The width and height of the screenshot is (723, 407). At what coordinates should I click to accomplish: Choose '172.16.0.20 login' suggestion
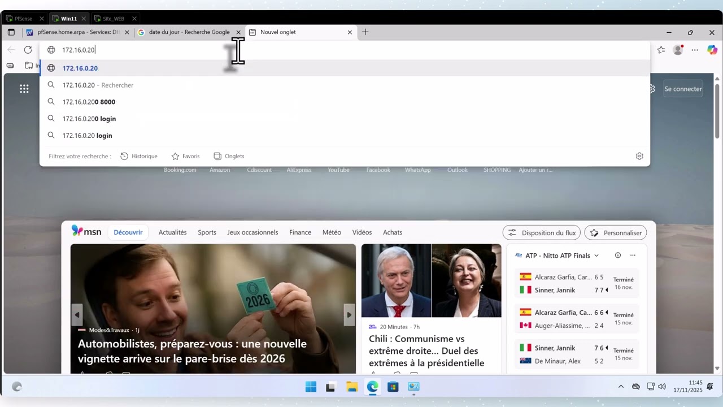345,136
